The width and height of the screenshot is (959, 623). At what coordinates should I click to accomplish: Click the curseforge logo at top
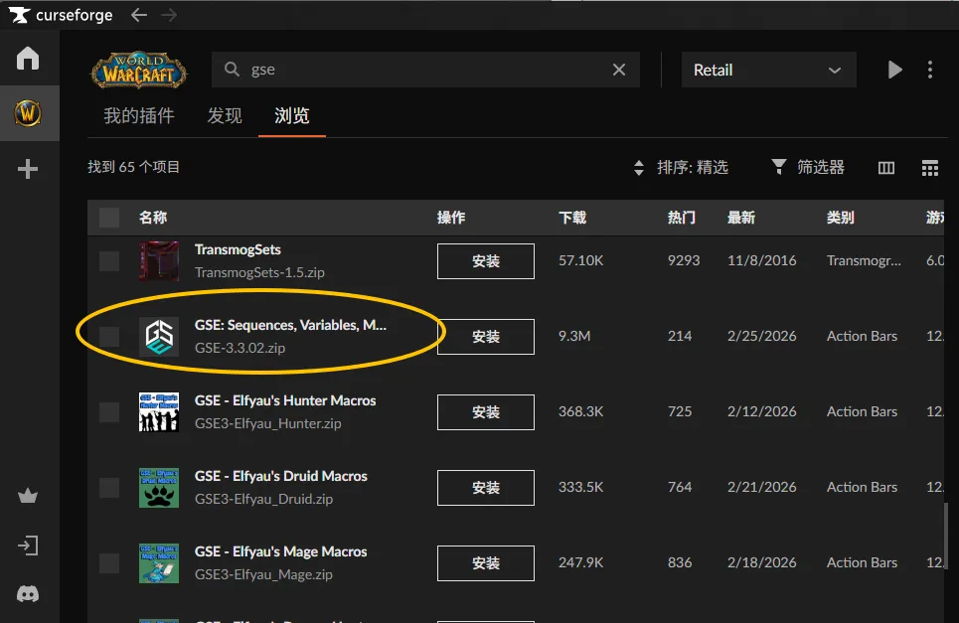click(x=62, y=15)
